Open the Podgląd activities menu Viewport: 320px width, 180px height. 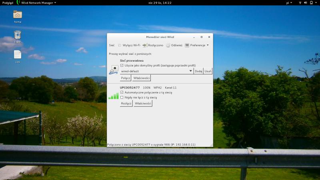(x=8, y=2)
